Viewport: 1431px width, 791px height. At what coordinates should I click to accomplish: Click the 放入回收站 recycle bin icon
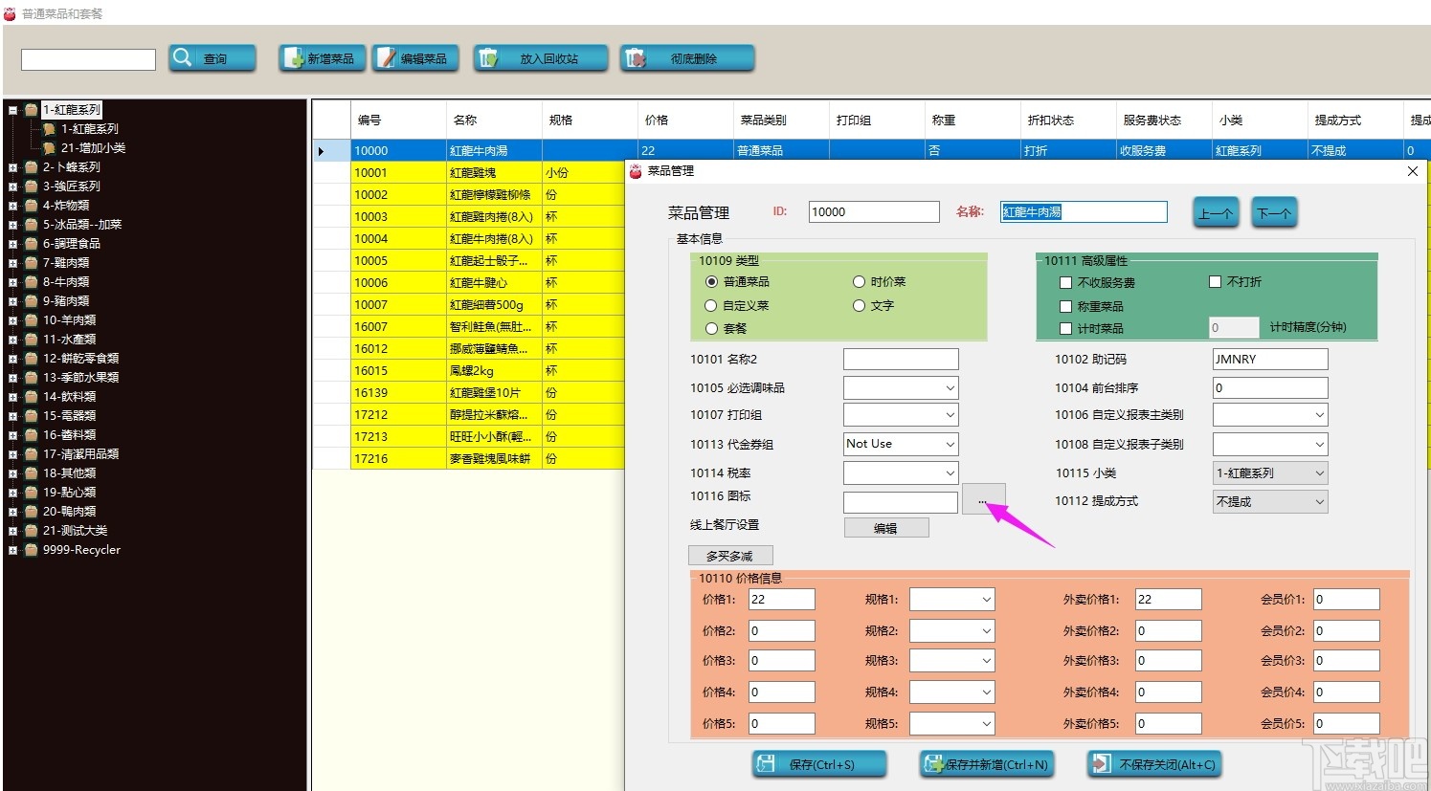[x=488, y=58]
